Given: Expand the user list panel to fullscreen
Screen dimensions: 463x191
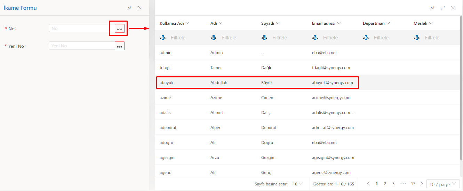Looking at the screenshot, I should 443,8.
